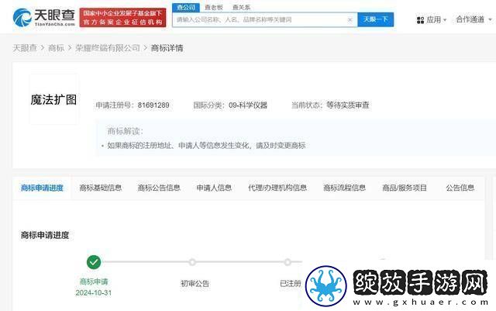Click international class 09-科学仪器
Screen dimensions: 496x311
[248, 105]
